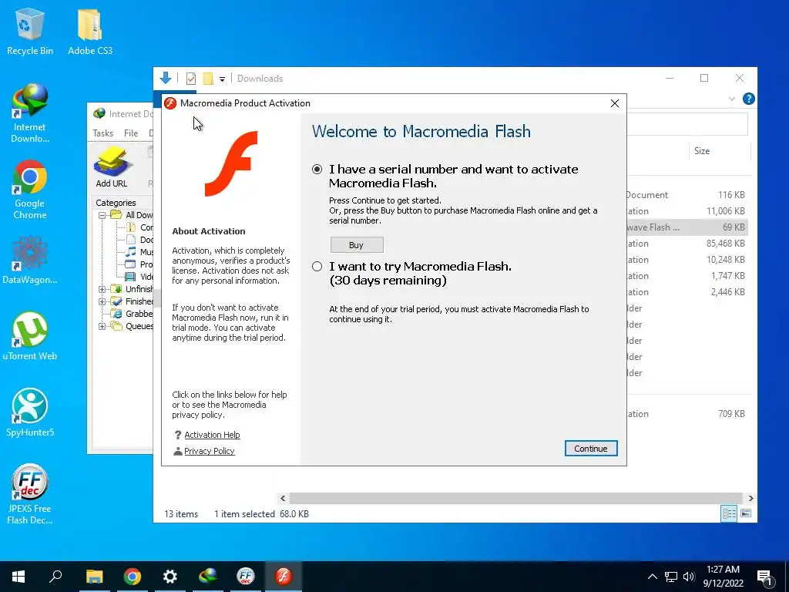The width and height of the screenshot is (789, 592).
Task: Open the notification center icon
Action: [764, 578]
